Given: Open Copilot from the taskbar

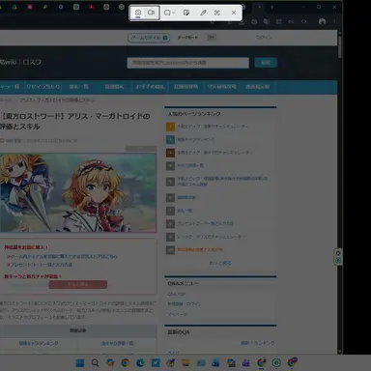Looking at the screenshot, I should click(110, 363).
